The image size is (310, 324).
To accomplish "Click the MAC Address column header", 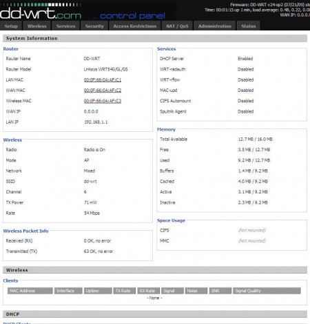I will pyautogui.click(x=30, y=291).
